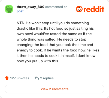Click the orange Reddit Snoo logo icon
The image size is (109, 98).
[79, 9]
